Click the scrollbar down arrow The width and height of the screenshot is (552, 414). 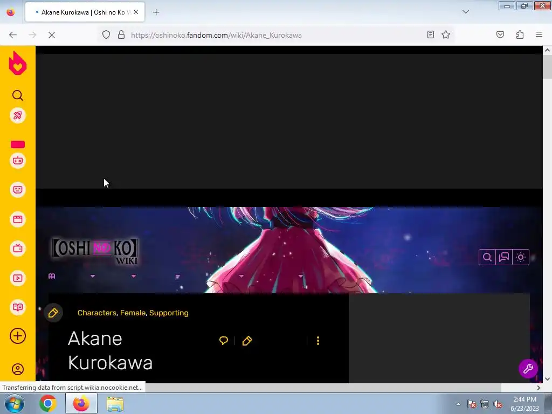[547, 379]
